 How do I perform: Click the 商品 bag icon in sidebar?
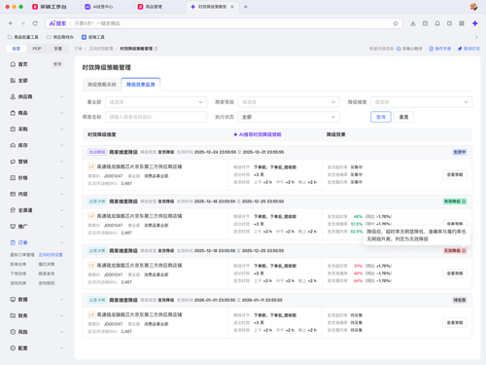[x=13, y=113]
